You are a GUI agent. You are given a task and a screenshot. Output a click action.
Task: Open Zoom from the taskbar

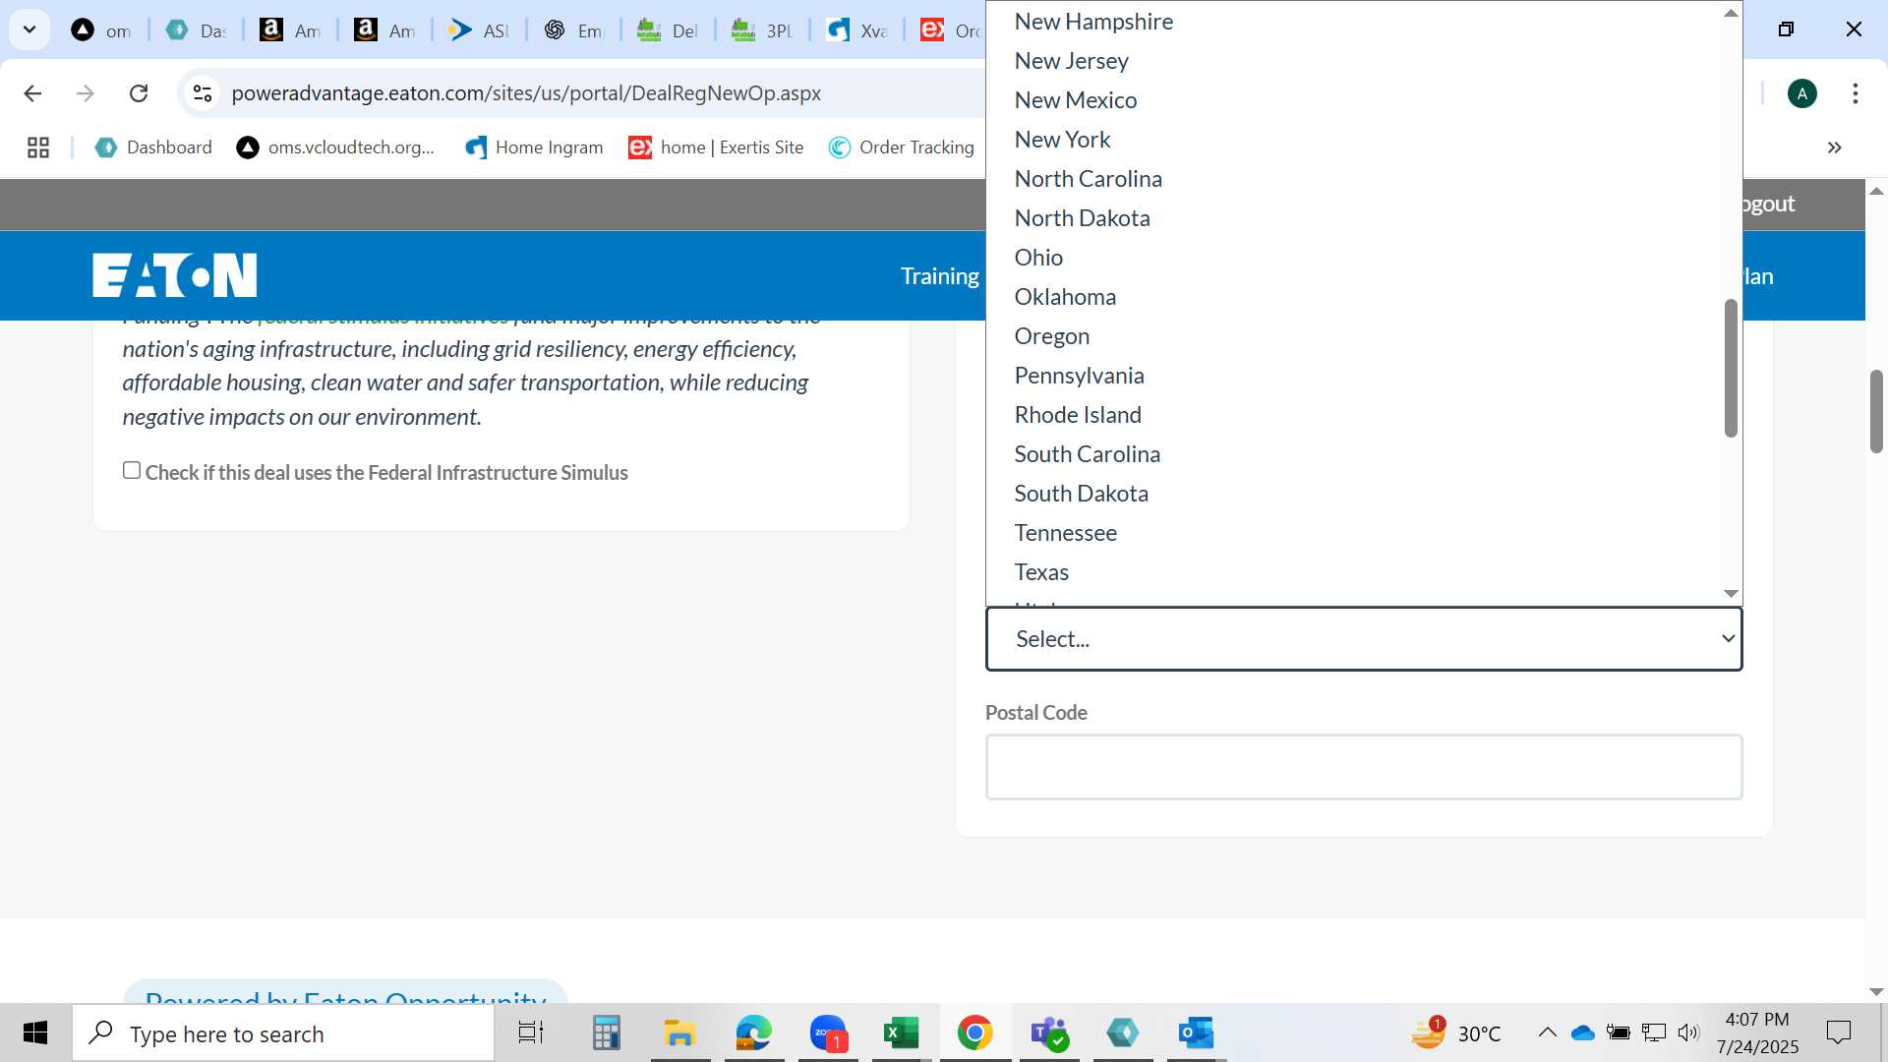tap(828, 1033)
